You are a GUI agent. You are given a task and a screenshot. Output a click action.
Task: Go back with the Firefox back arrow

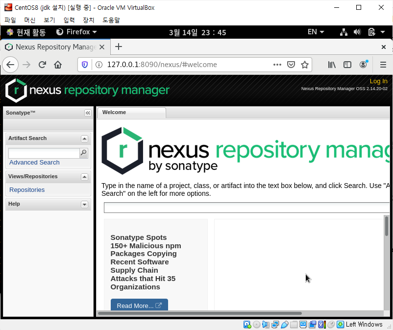pyautogui.click(x=10, y=65)
